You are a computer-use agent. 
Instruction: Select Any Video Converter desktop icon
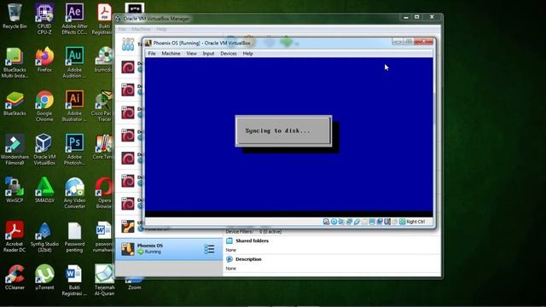(x=74, y=194)
